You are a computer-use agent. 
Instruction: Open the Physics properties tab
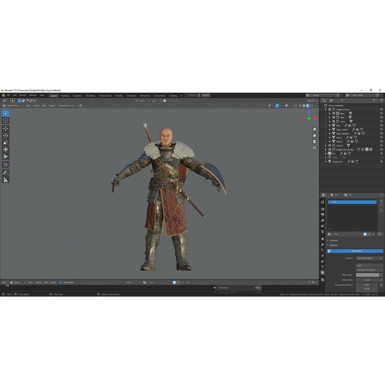coord(323,256)
